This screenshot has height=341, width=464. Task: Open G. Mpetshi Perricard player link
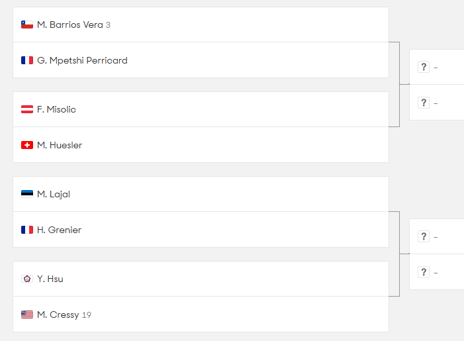click(x=82, y=60)
